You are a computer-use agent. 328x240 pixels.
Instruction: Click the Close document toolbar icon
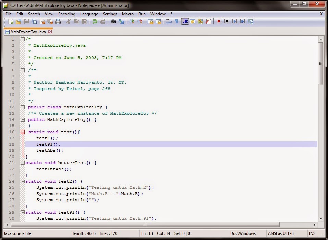point(42,21)
